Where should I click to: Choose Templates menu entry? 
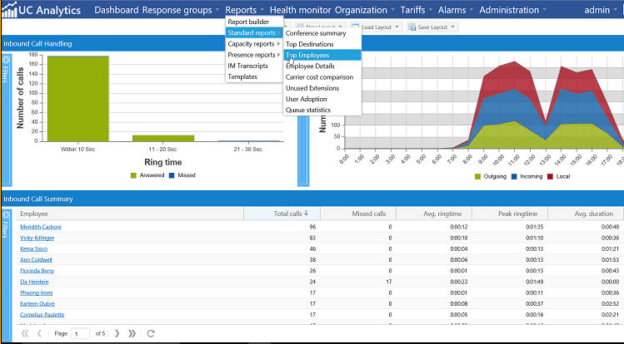coord(254,76)
